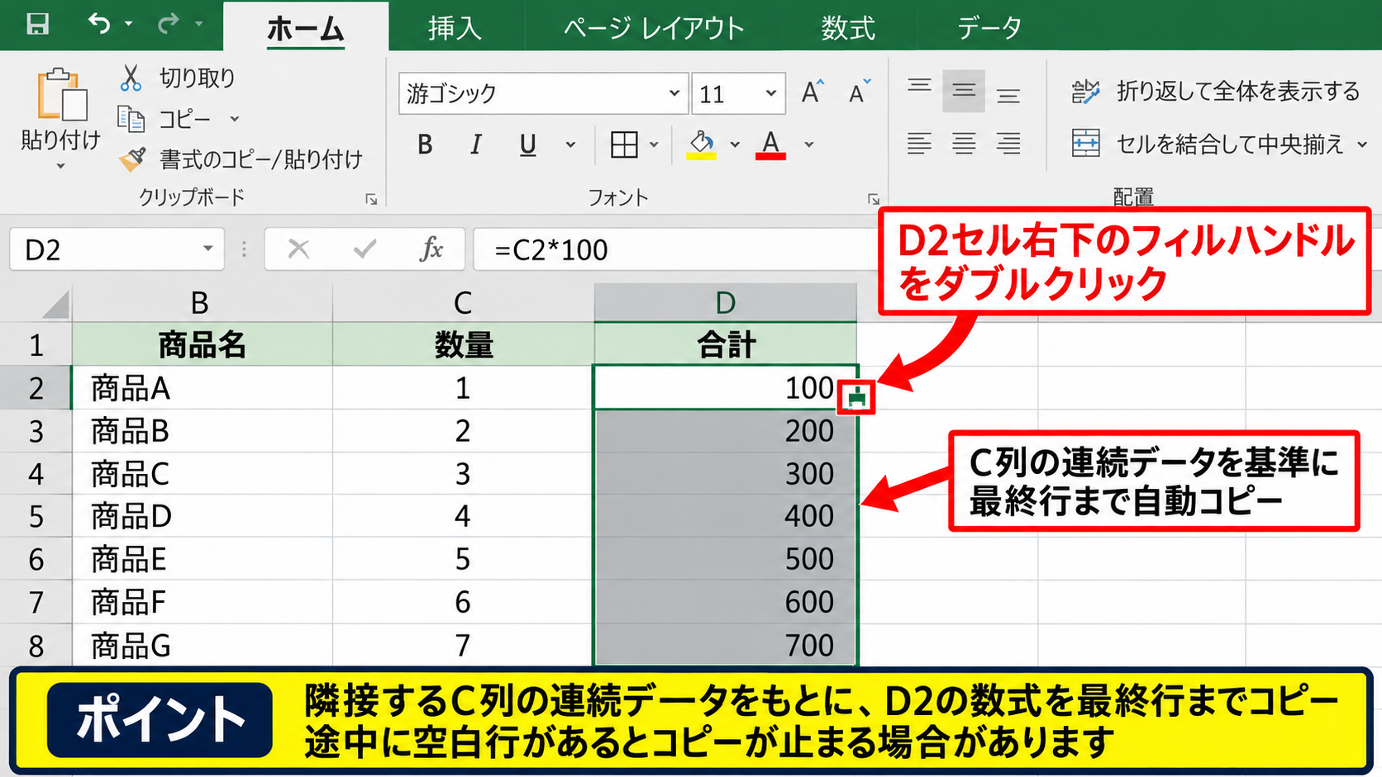Screen dimensions: 1382x777
Task: Click the fx insert function icon
Action: [431, 249]
